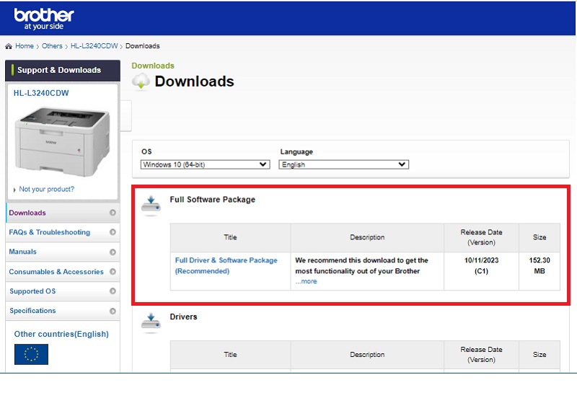The image size is (577, 398).
Task: Click Full Driver & Software Package link
Action: (226, 260)
